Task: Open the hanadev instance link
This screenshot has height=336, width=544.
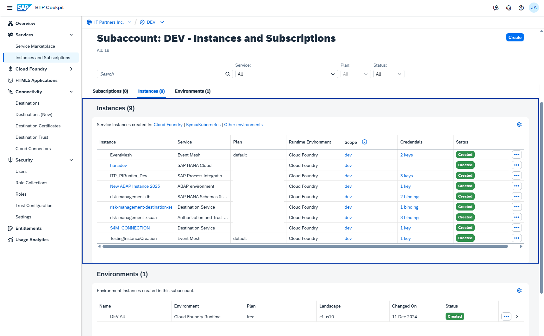Action: tap(118, 165)
